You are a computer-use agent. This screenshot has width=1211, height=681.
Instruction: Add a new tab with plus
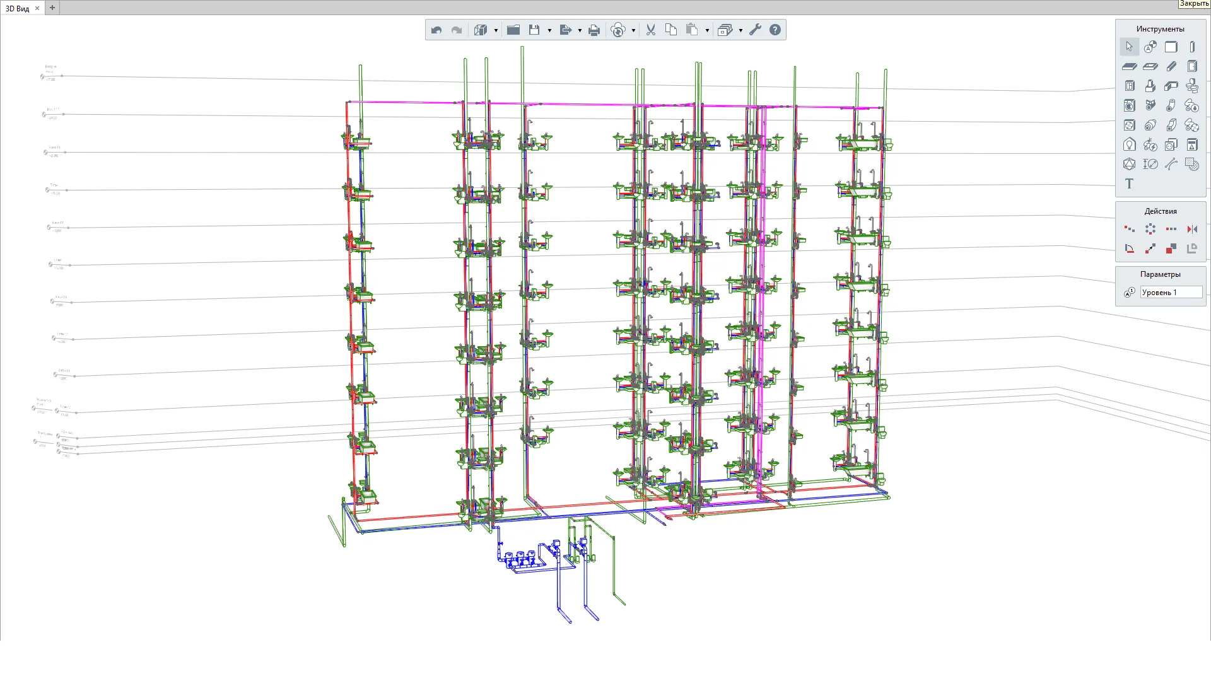click(52, 8)
